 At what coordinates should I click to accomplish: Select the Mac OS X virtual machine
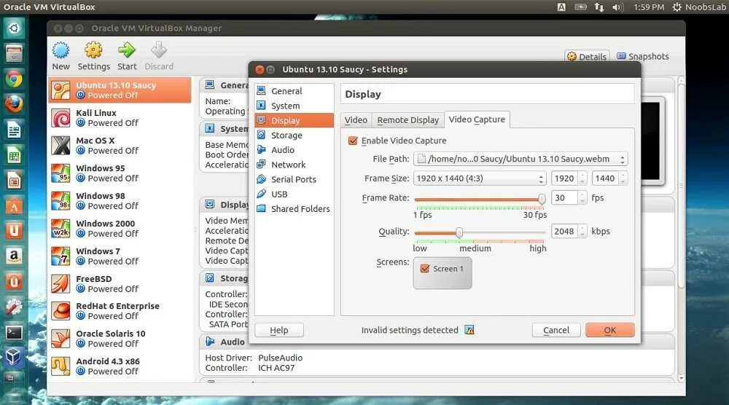click(x=120, y=146)
